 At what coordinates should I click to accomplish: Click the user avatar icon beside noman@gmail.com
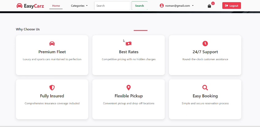pos(162,5)
